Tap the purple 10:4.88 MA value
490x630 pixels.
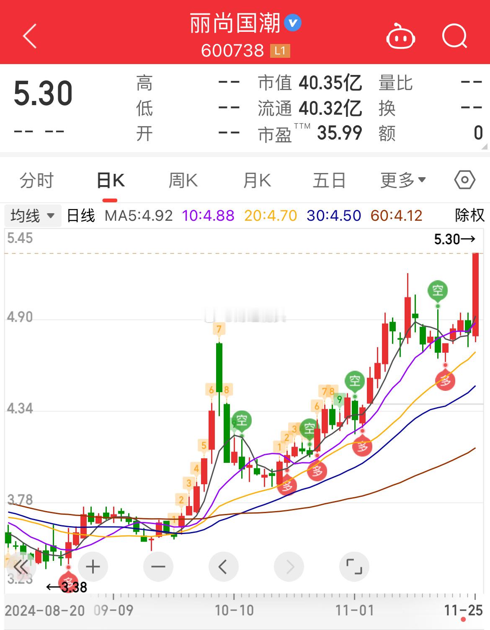coord(208,216)
